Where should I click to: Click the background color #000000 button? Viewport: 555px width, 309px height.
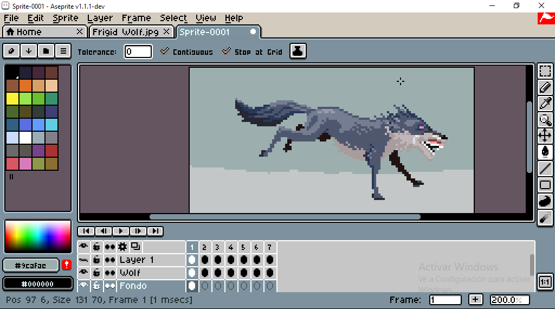tap(37, 284)
